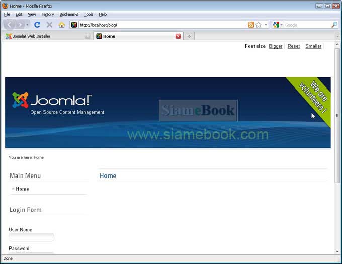Open the Help menu
342x264 pixels.
(103, 14)
